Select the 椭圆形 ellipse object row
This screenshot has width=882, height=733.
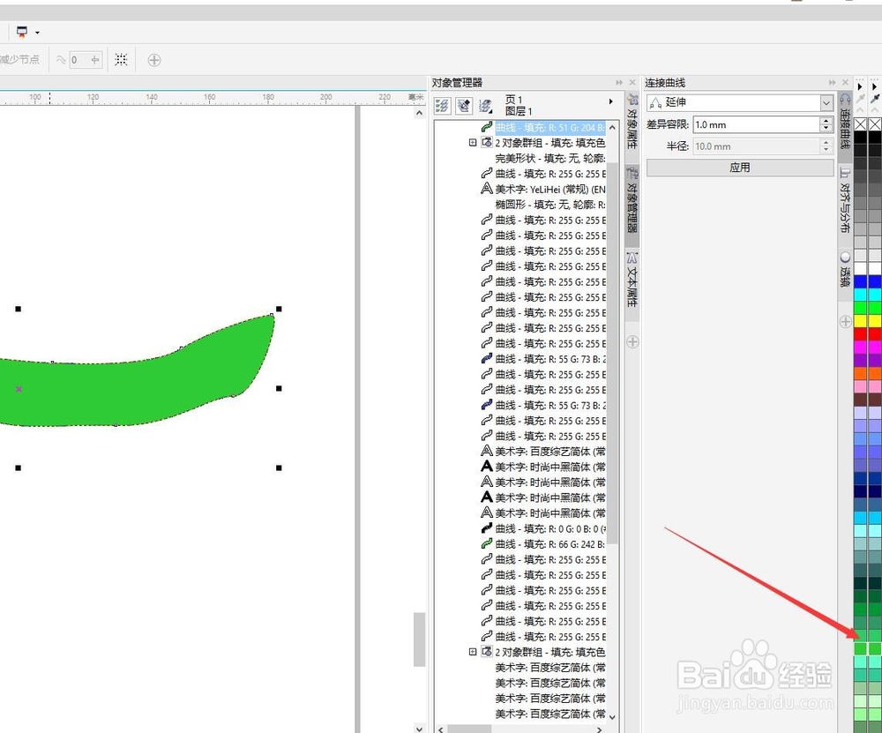coord(549,205)
